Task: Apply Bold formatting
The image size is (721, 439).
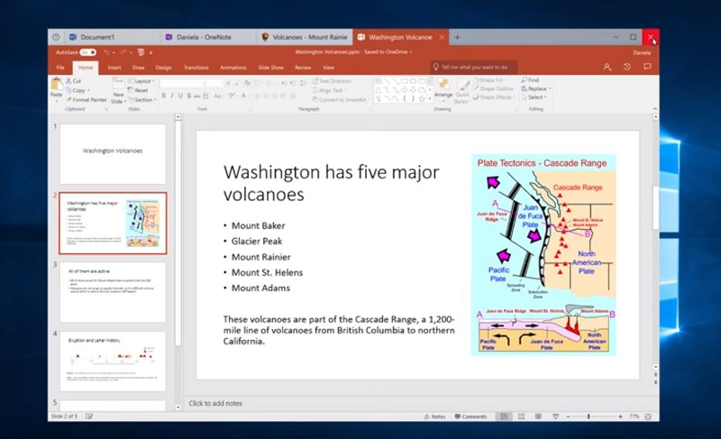Action: pos(164,96)
